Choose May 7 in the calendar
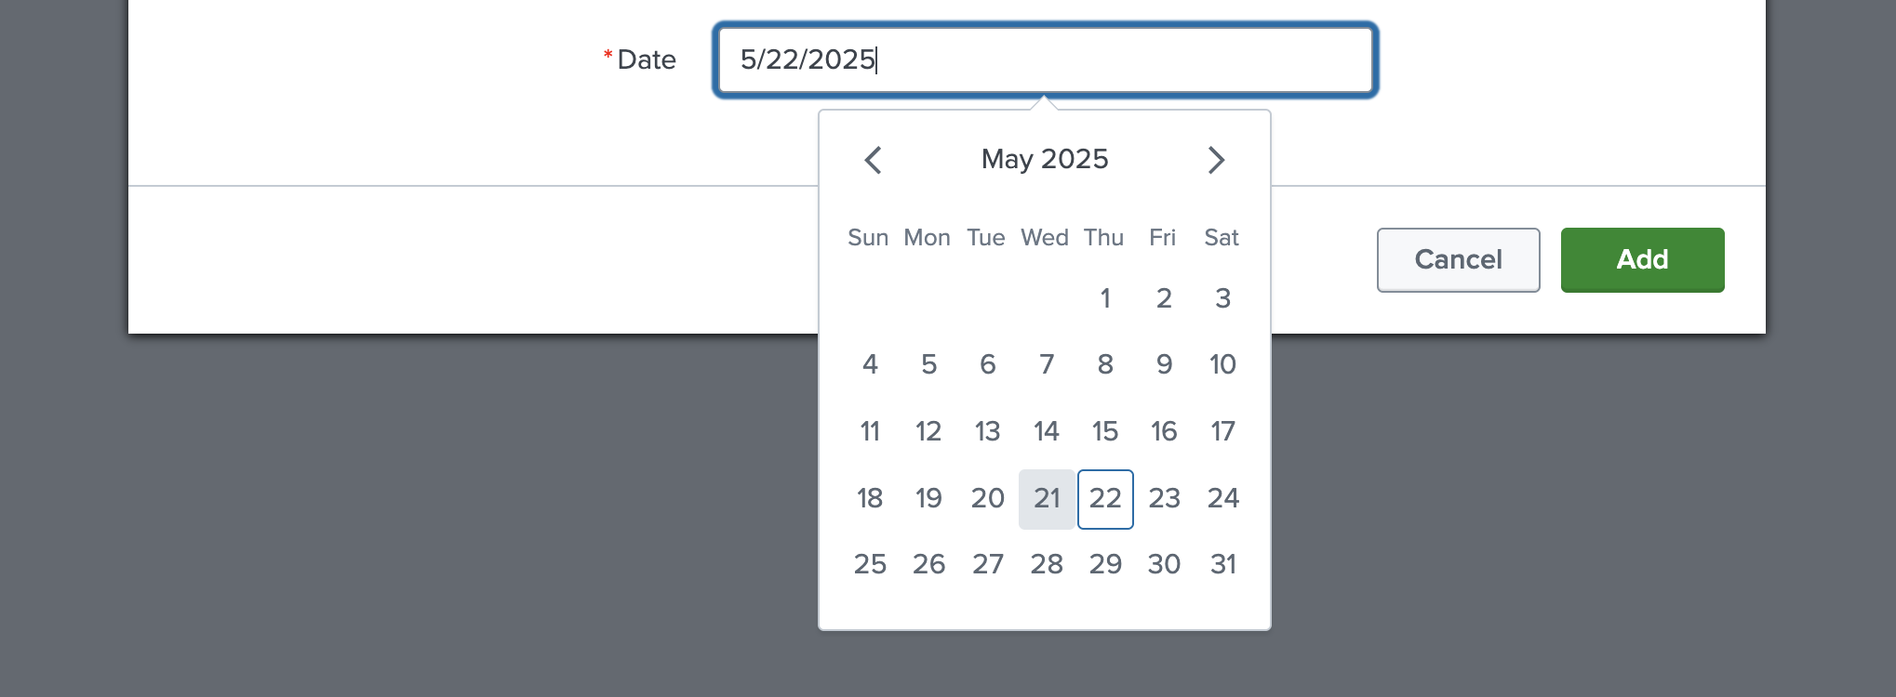Image resolution: width=1896 pixels, height=697 pixels. pos(1047,364)
